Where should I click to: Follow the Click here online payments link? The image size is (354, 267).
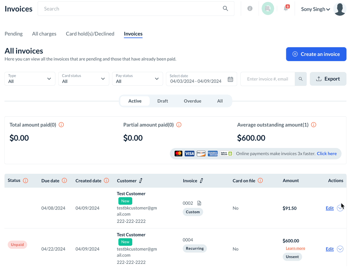pyautogui.click(x=327, y=154)
